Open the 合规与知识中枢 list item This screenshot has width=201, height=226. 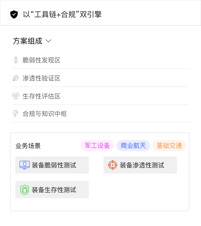(x=45, y=114)
